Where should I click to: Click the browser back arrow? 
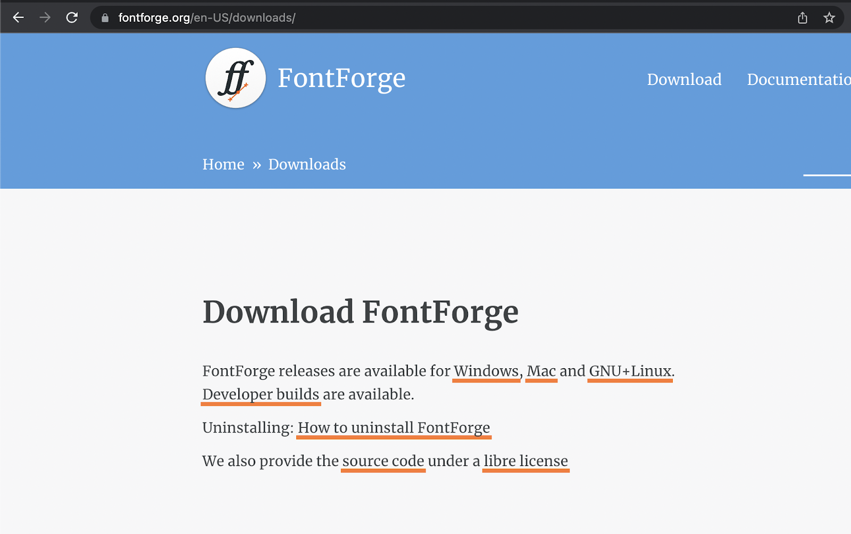pos(19,17)
